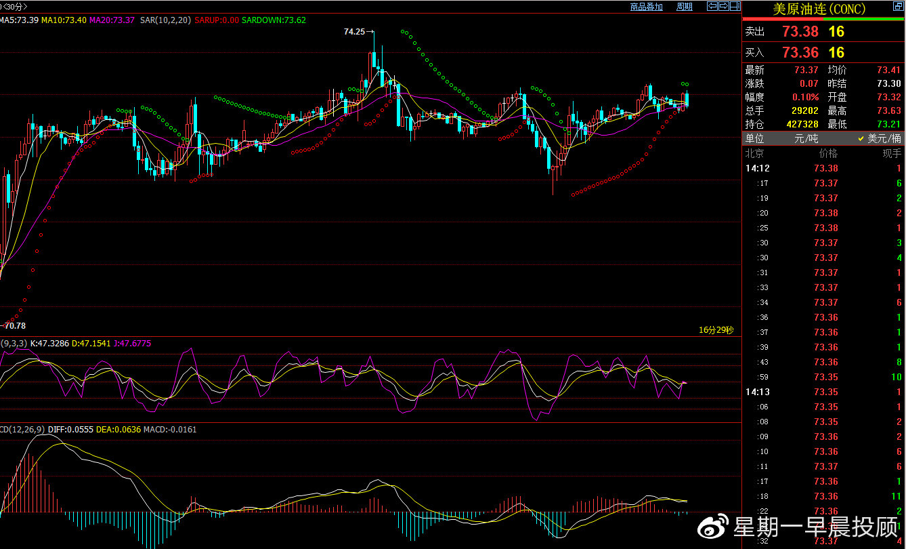This screenshot has width=906, height=549.
Task: Select the :08 tick row
Action: [x=824, y=422]
